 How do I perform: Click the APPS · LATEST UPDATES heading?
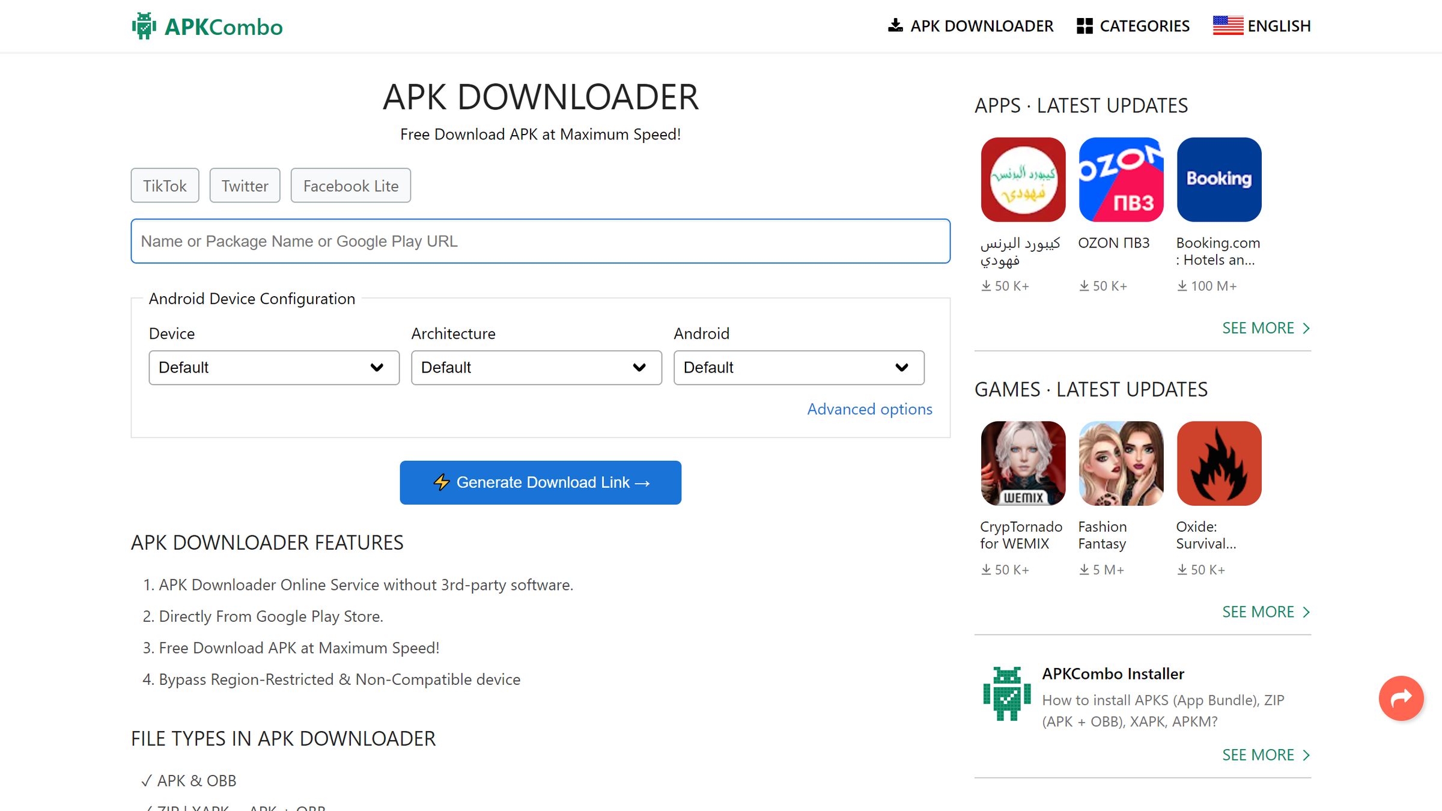point(1081,106)
